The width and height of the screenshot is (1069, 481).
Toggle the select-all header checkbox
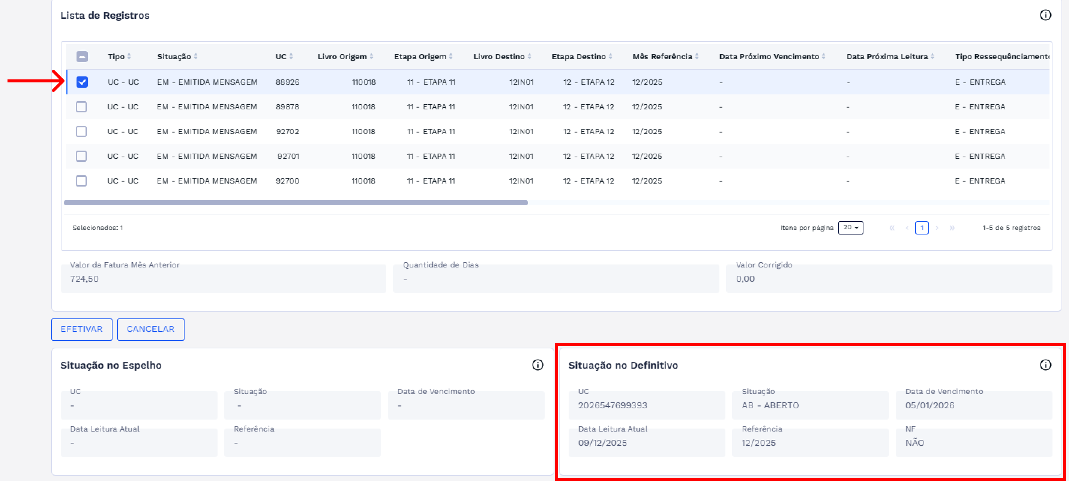click(82, 56)
